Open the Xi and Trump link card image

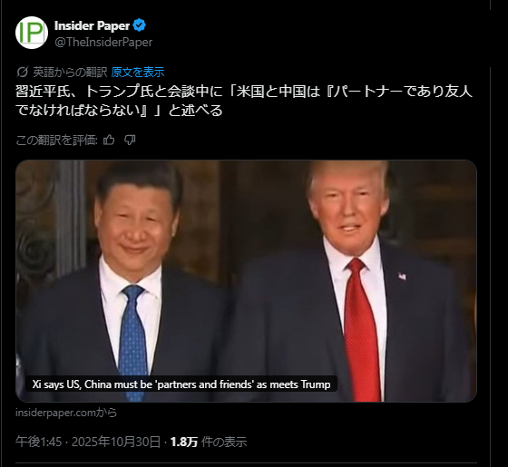pos(246,281)
